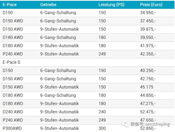Select the 240 PS power value
175x132 pixels.
pyautogui.click(x=102, y=112)
